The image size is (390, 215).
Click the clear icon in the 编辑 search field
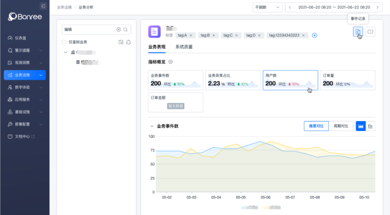click(x=118, y=29)
